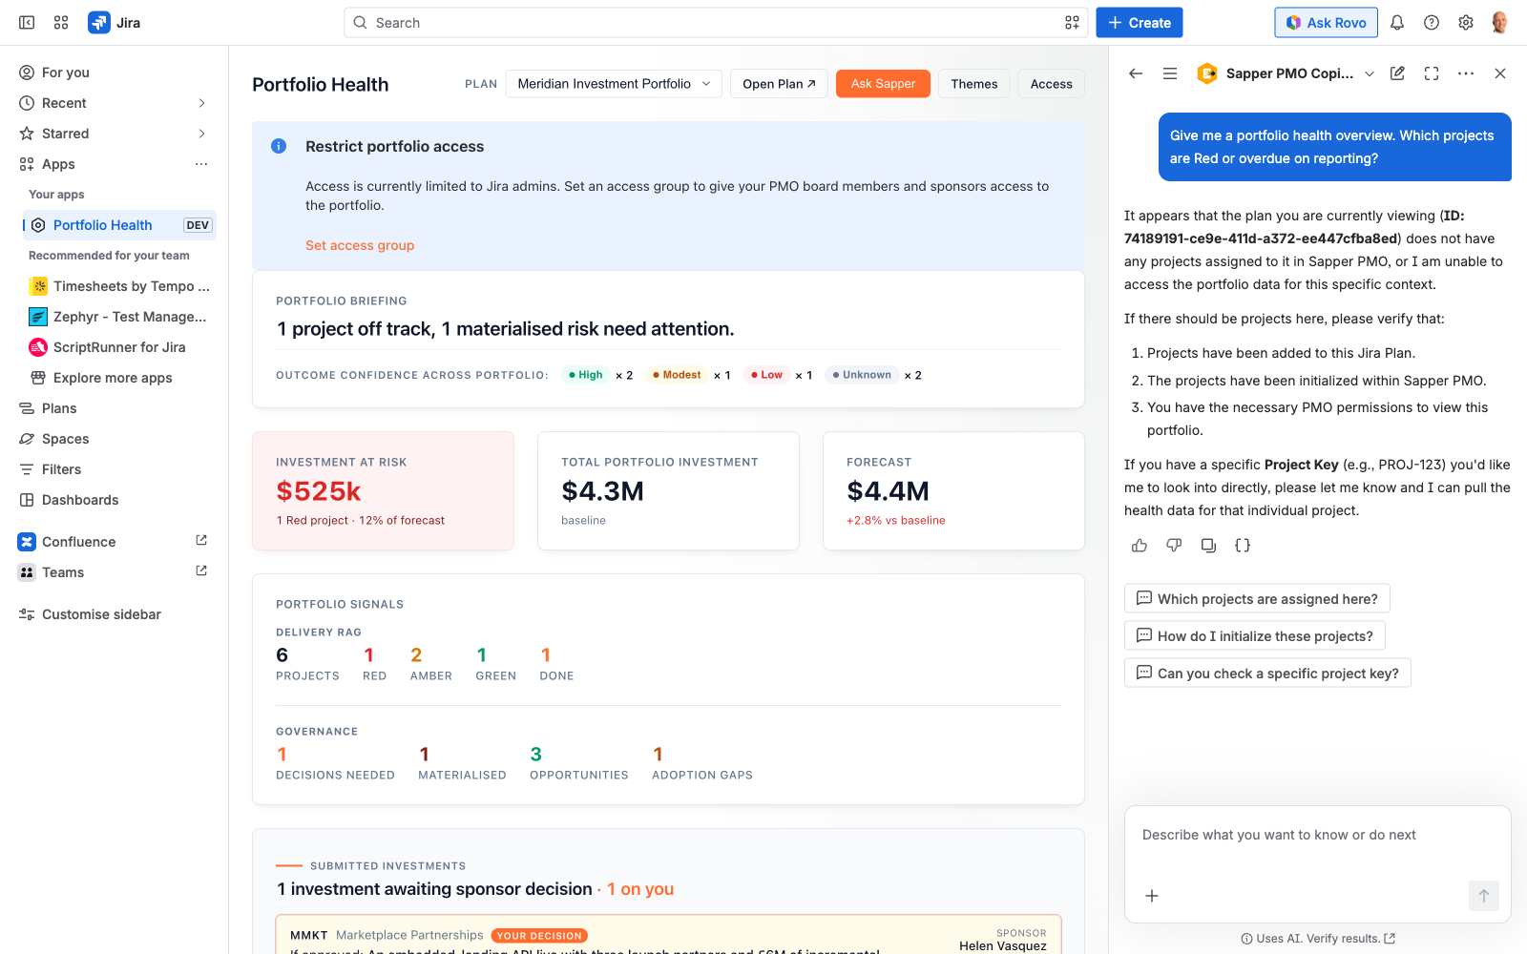Click the Decisions Needed governance count
The image size is (1527, 954).
tap(335, 762)
